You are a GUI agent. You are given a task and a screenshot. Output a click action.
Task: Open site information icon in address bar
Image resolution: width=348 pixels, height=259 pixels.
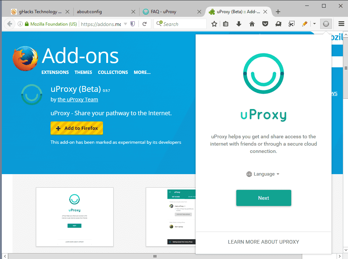[x=20, y=24]
